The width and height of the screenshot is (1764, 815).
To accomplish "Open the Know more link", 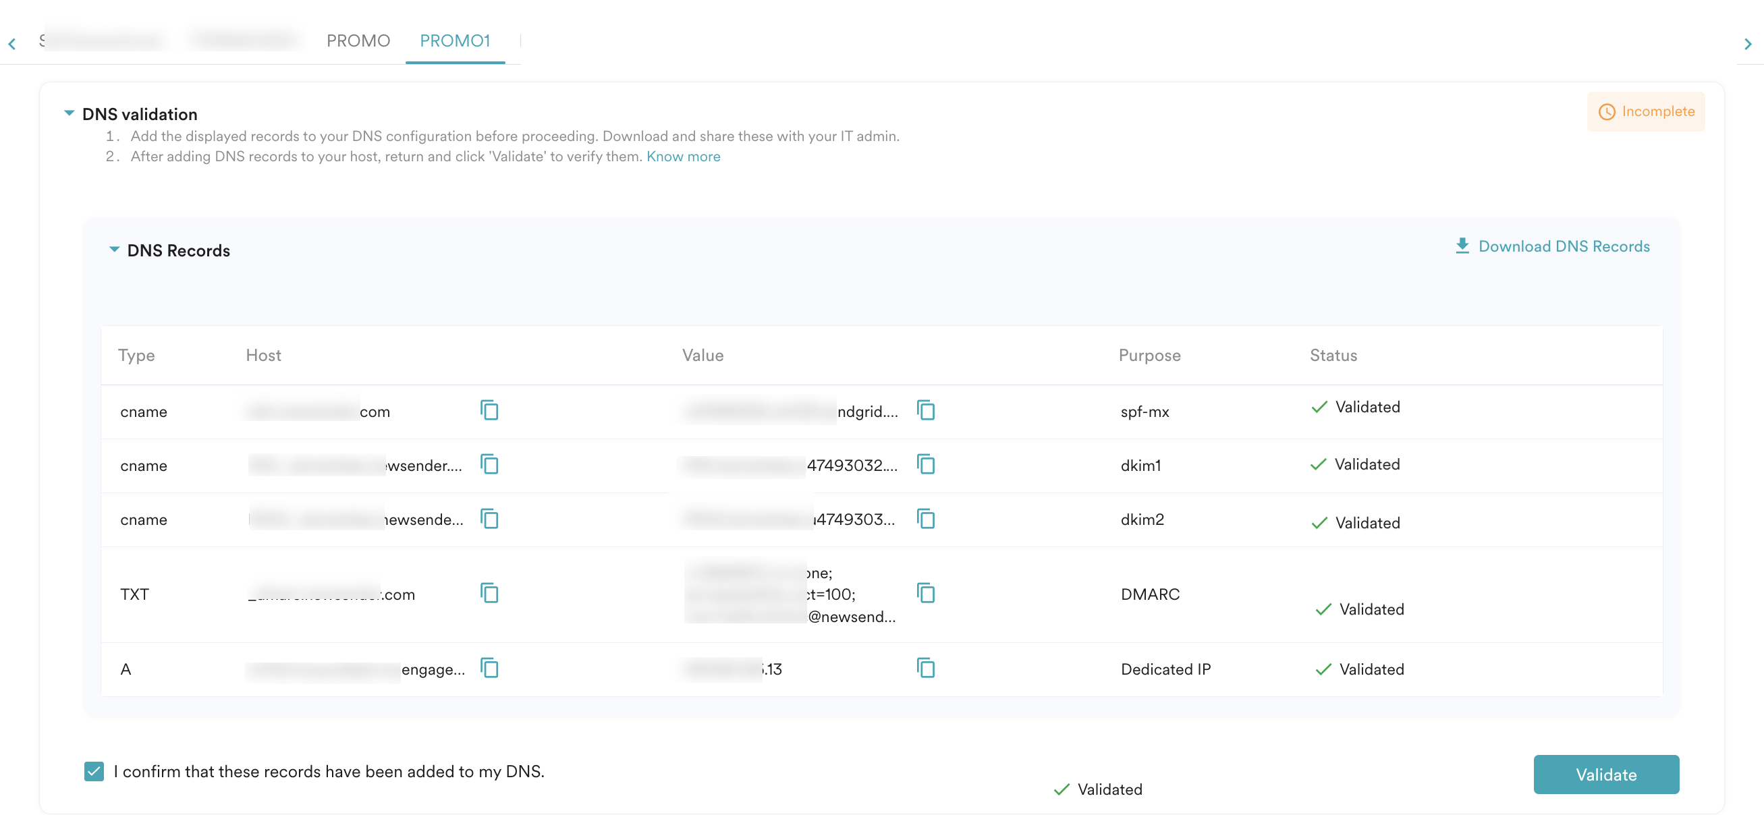I will 683,156.
